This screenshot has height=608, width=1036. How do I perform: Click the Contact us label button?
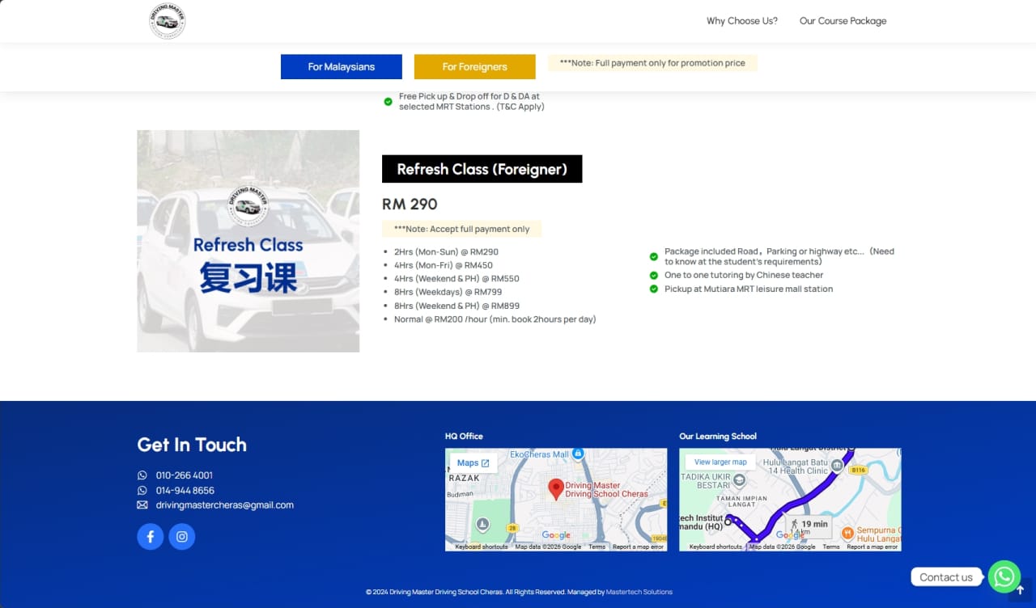tap(946, 577)
